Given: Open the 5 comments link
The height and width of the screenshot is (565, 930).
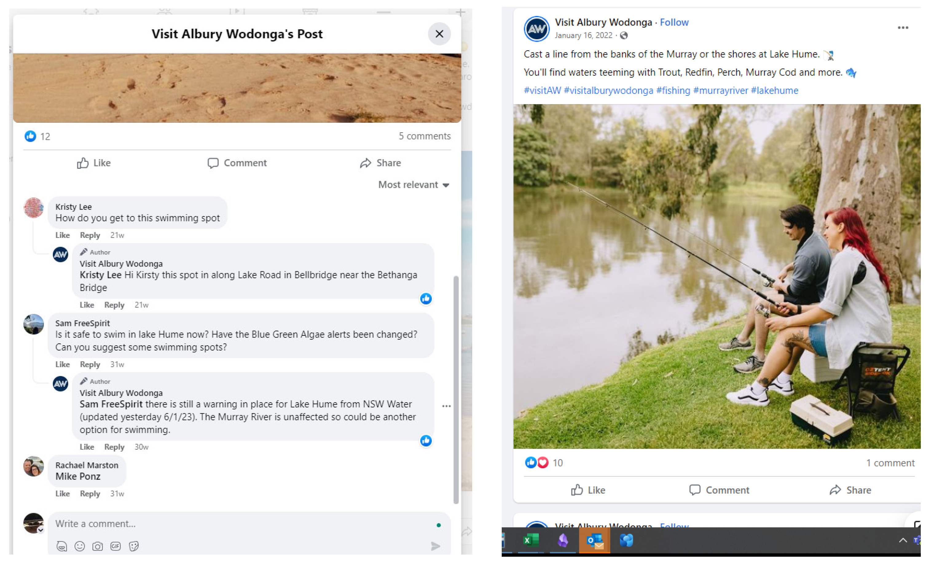Looking at the screenshot, I should (x=425, y=136).
